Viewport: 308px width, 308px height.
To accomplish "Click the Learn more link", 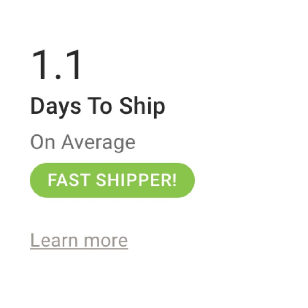I will [x=79, y=241].
